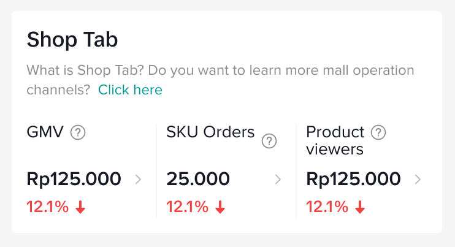Screen dimensions: 455x247
Task: Open Product viewers details via the chevron
Action: coord(418,180)
